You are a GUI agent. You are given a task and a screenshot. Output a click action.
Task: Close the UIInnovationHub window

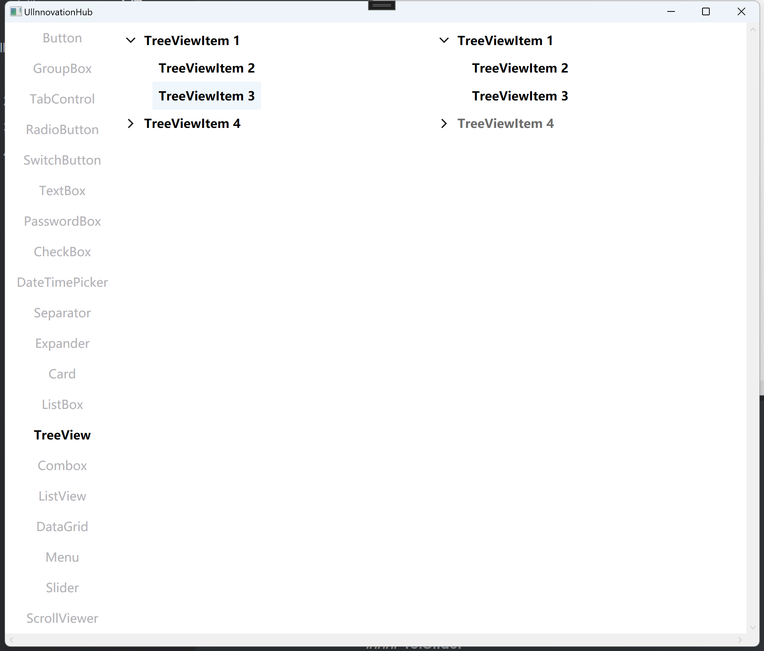[741, 12]
